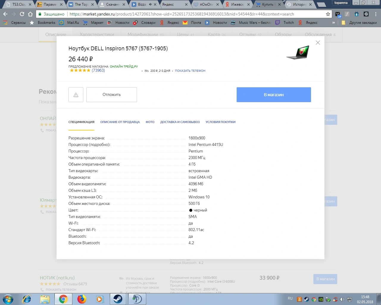The height and width of the screenshot is (305, 381).
Task: Bookmark this page with star icon
Action: [328, 14]
